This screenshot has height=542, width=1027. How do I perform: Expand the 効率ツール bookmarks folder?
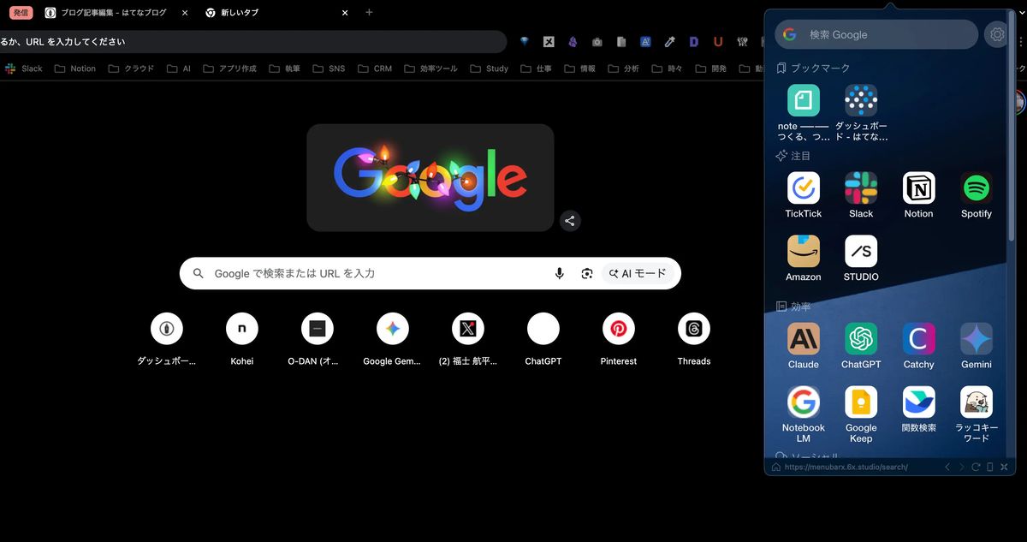click(430, 68)
